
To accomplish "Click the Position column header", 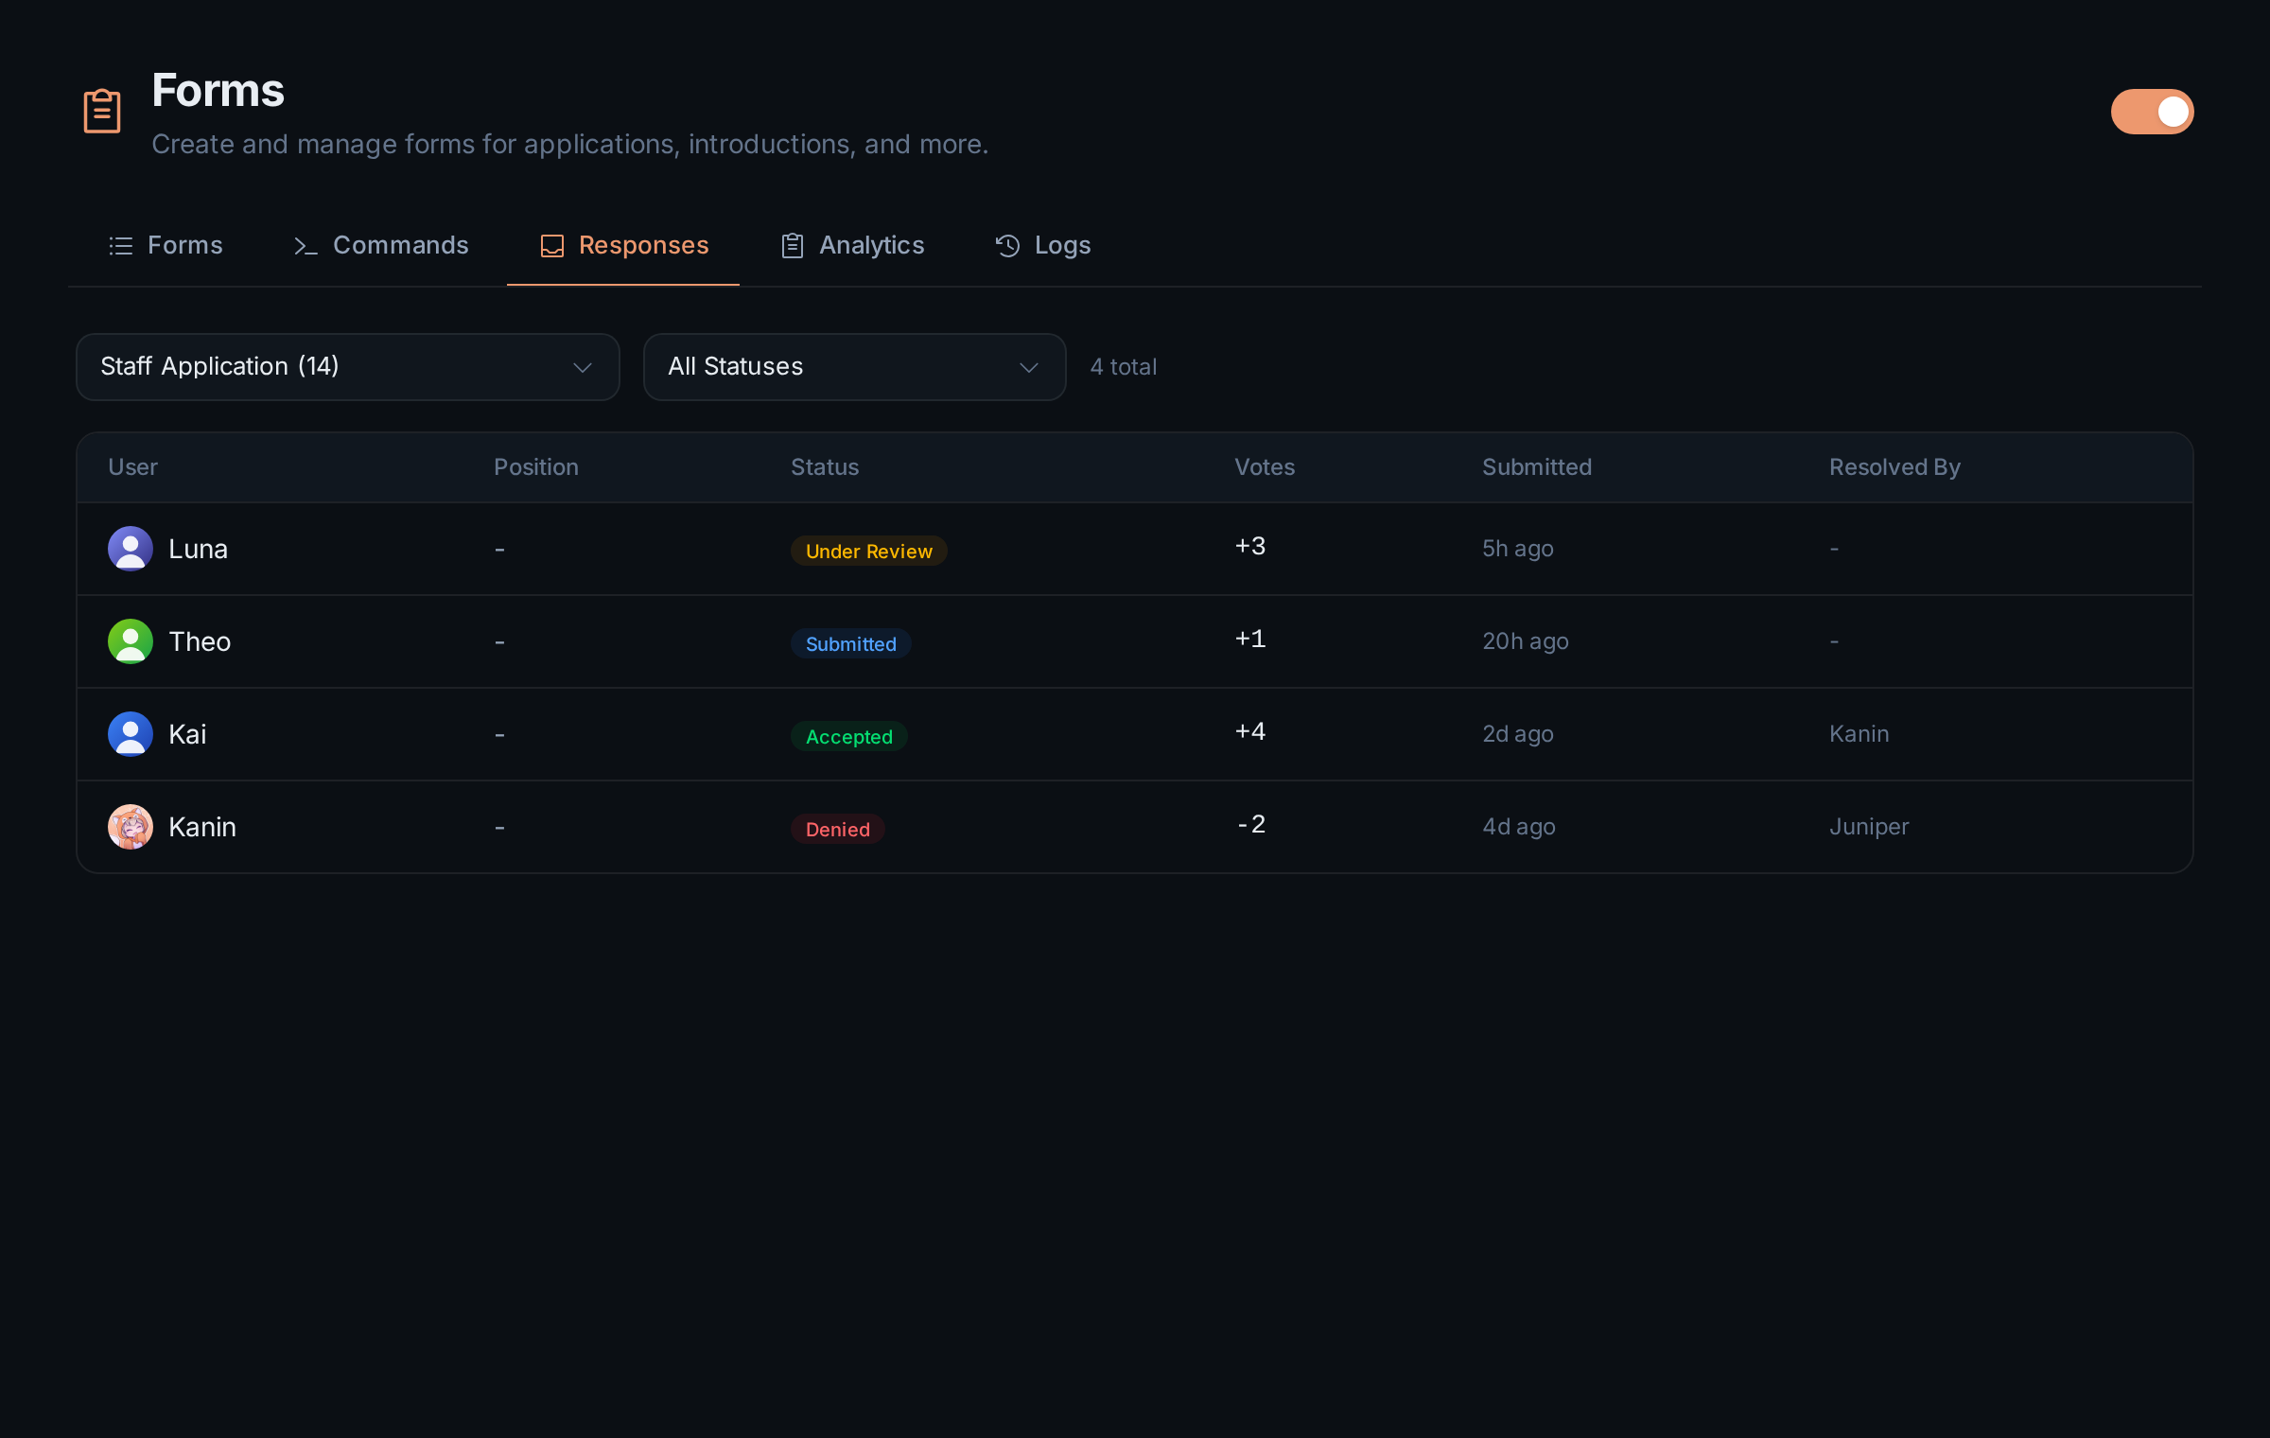I will point(536,467).
